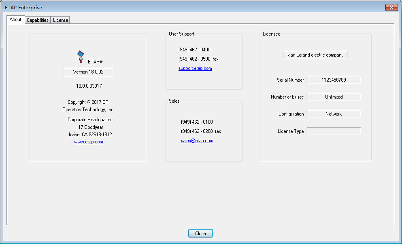
Task: Click the Number of Buses label
Action: (287, 97)
